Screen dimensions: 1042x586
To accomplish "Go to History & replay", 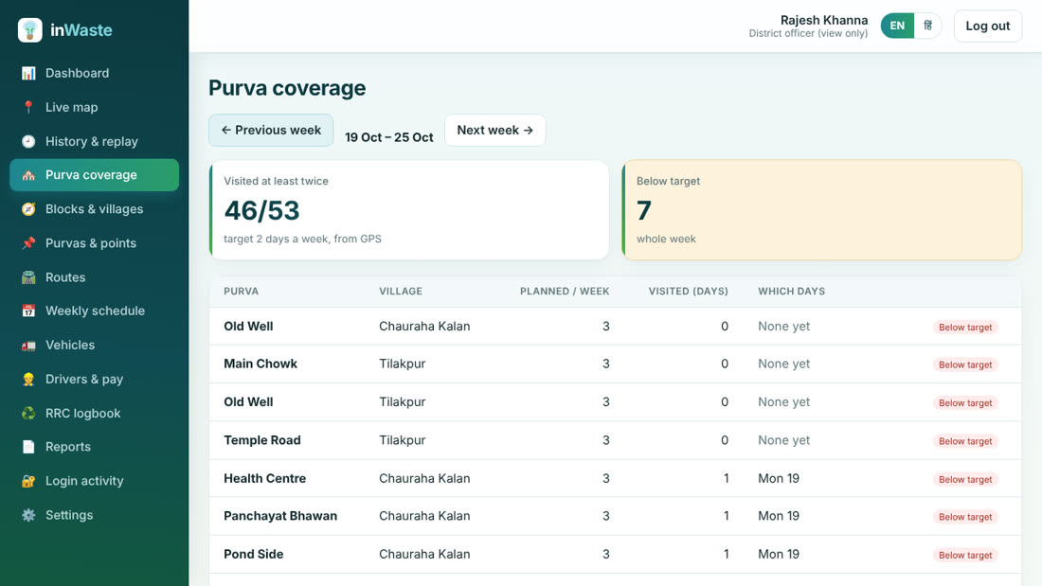I will pyautogui.click(x=95, y=141).
